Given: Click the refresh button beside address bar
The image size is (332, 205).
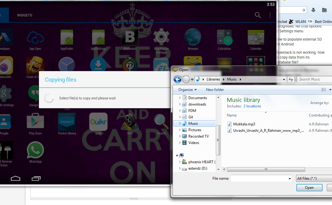Looking at the screenshot, I should coord(291,79).
